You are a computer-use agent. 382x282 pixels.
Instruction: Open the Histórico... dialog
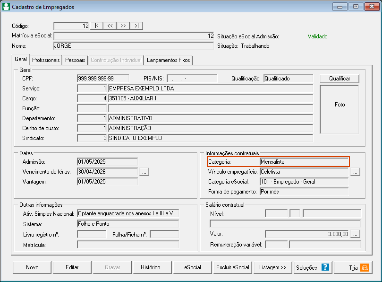(153, 267)
